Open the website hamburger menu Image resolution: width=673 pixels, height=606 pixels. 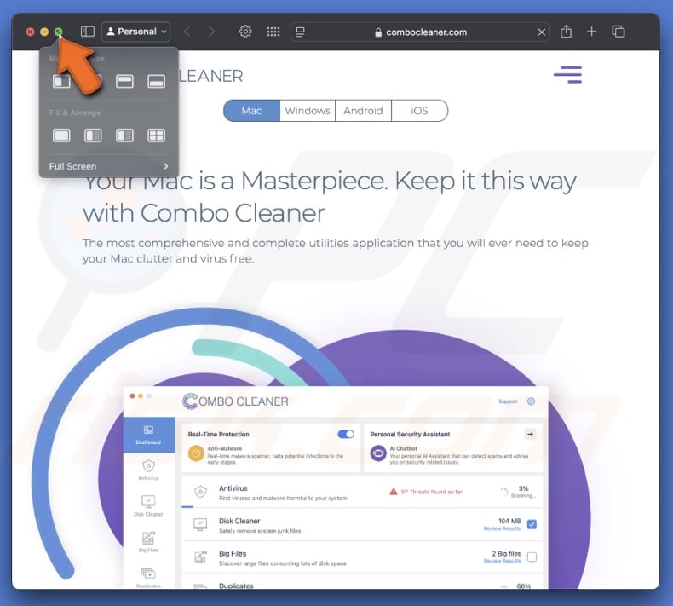[x=567, y=75]
